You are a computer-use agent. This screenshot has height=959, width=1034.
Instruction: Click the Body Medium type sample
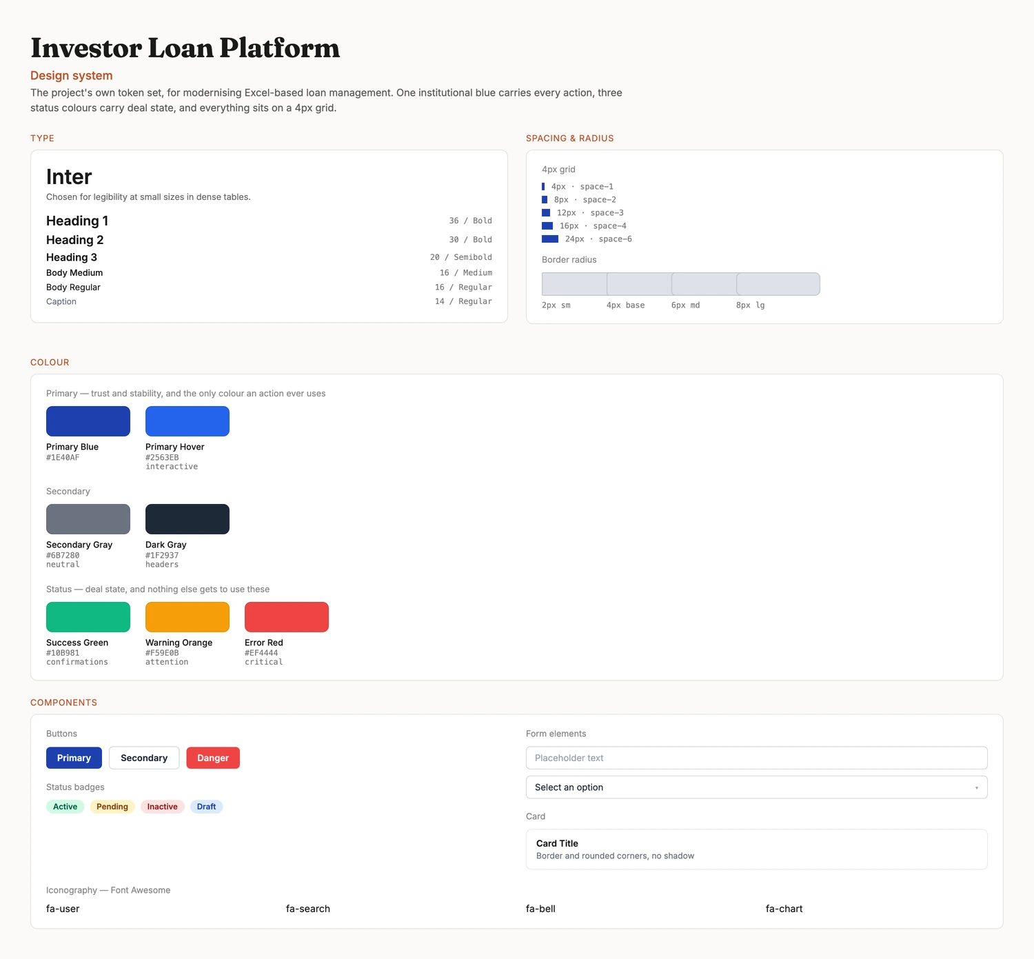pos(74,273)
